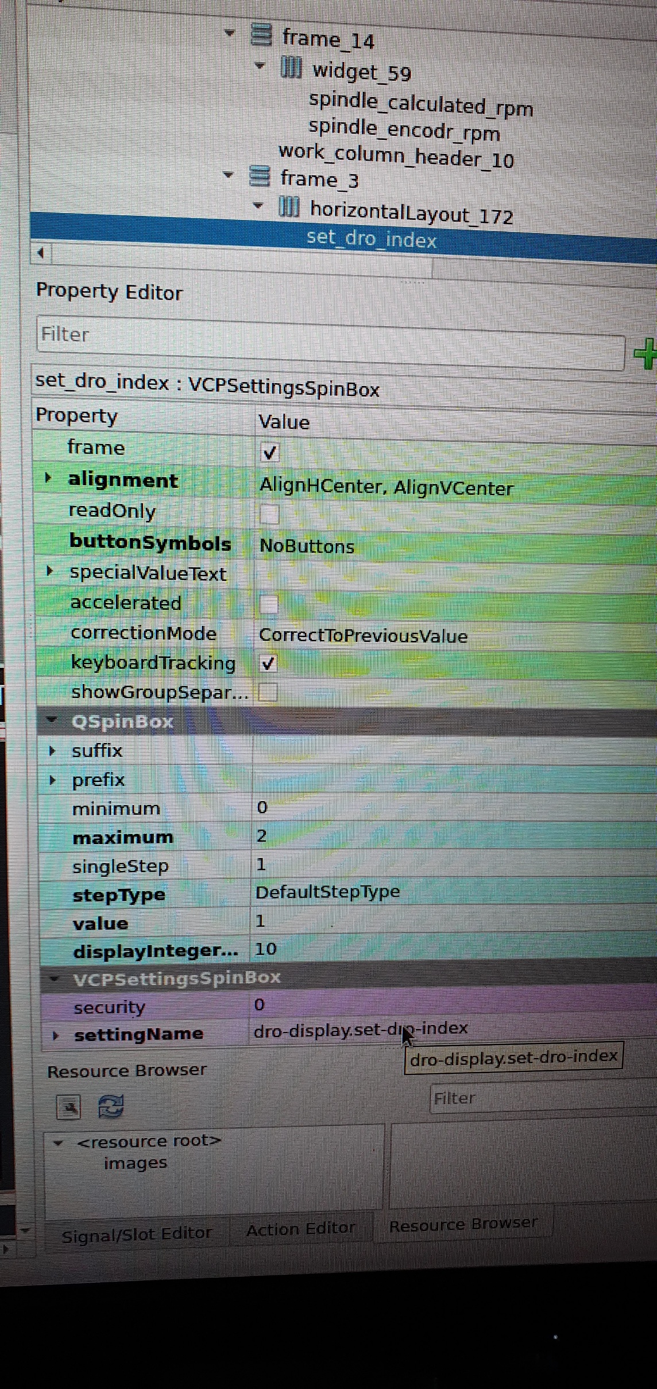Select work_column_header_10 in object tree
This screenshot has height=1389, width=657.
click(396, 156)
